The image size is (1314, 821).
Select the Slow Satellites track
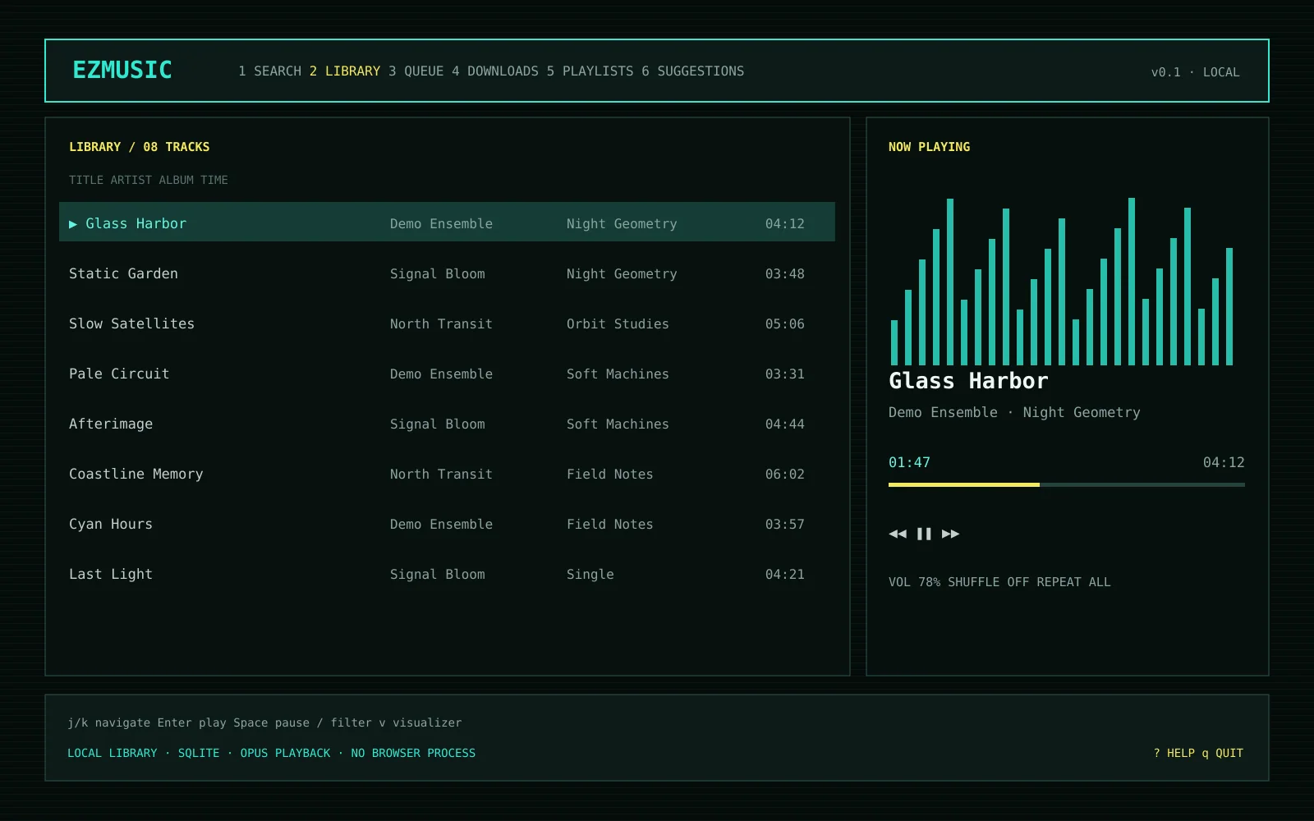447,323
